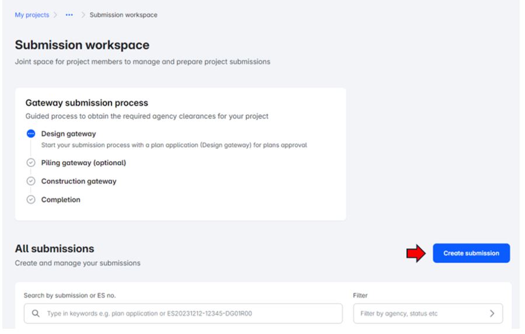
Task: Click the Design gateway step icon
Action: (x=31, y=134)
